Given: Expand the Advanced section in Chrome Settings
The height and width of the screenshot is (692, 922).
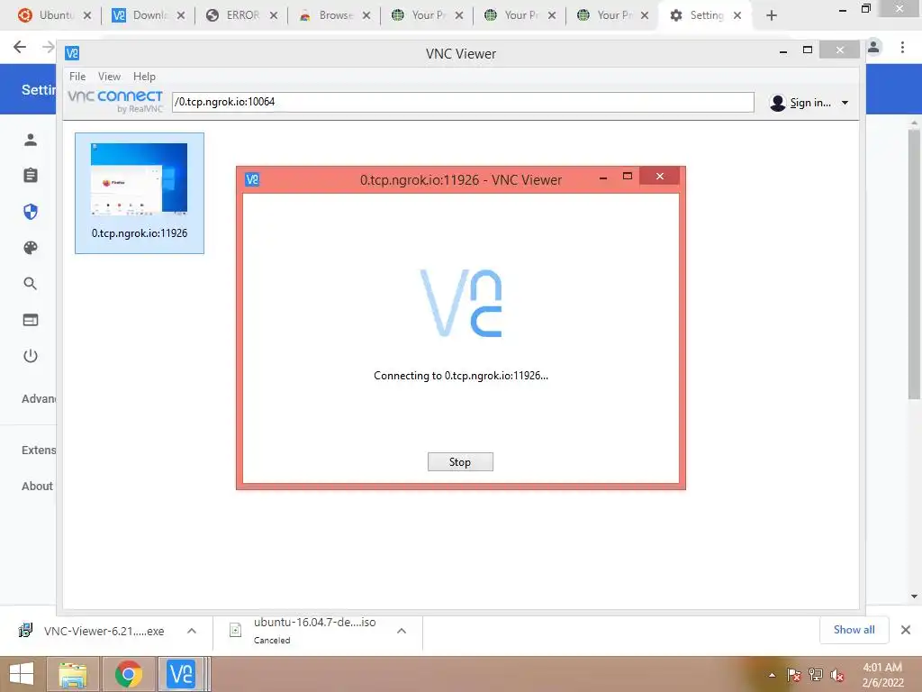Looking at the screenshot, I should click(39, 399).
